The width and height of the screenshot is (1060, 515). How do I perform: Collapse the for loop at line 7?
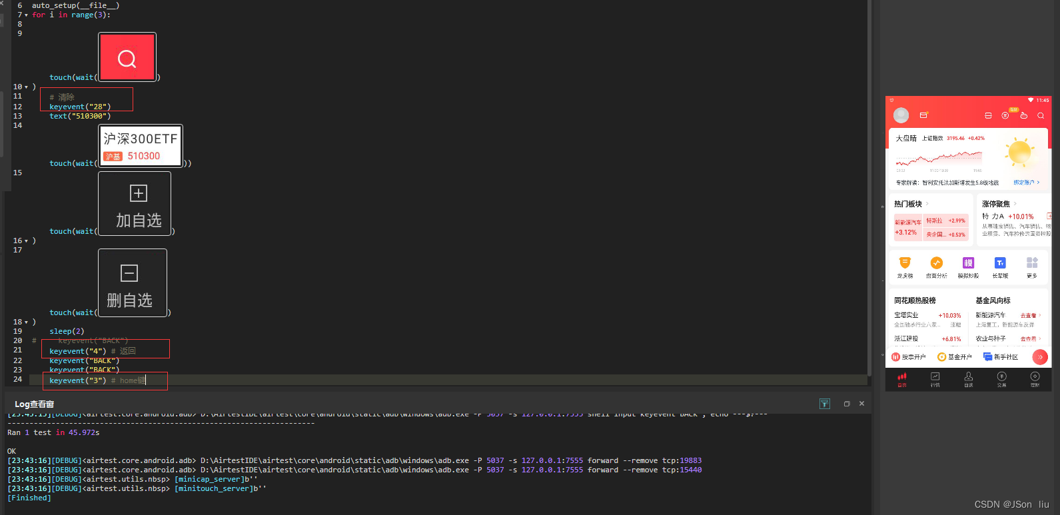[x=26, y=15]
